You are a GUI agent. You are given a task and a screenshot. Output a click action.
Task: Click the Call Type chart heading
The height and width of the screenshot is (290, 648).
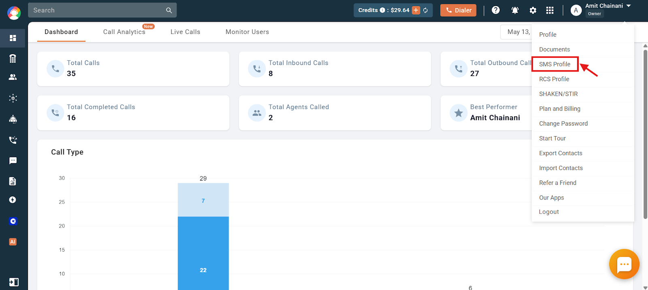(x=67, y=152)
